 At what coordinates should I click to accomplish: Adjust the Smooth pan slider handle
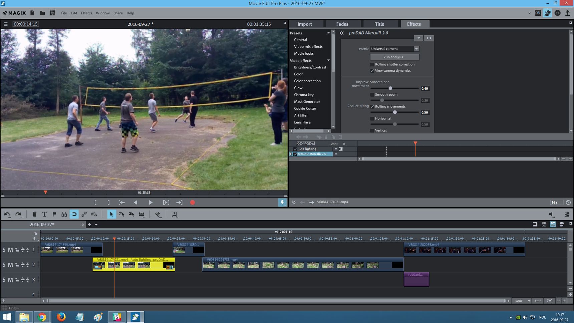[x=390, y=88]
